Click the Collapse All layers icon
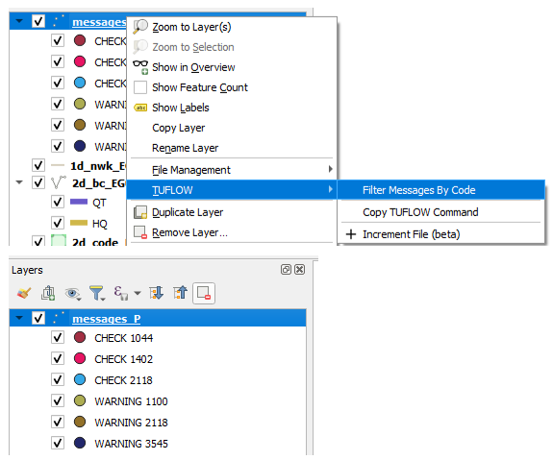This screenshot has width=553, height=460. pos(180,293)
